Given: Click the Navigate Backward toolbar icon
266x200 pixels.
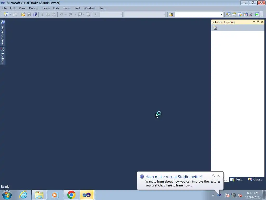Looking at the screenshot, I should pos(79,15).
